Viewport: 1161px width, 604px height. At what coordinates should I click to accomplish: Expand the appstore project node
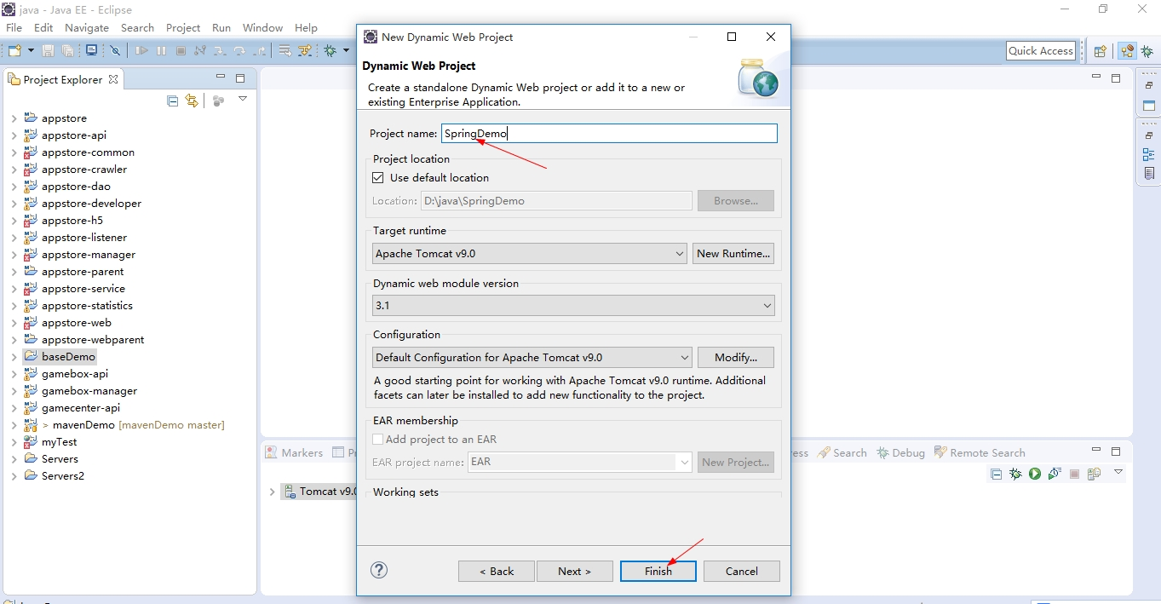coord(14,118)
